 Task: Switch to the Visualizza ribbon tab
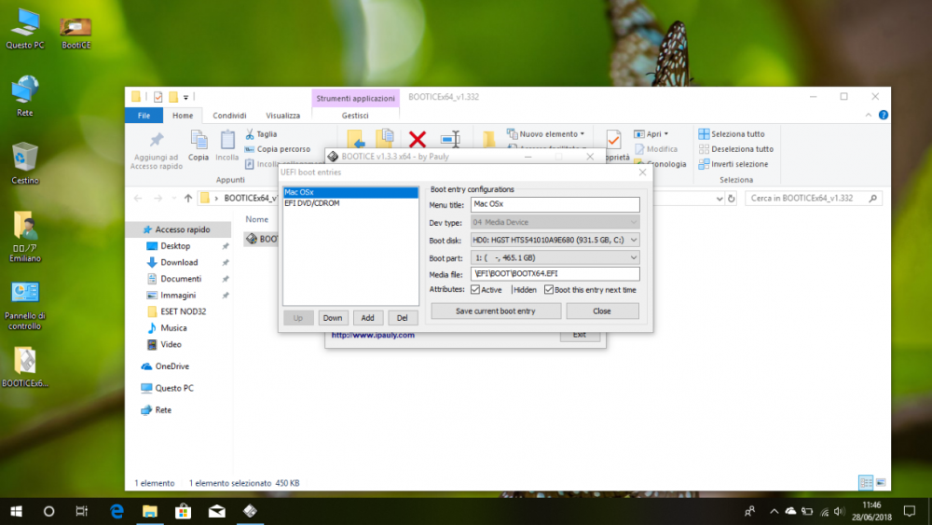pyautogui.click(x=283, y=116)
